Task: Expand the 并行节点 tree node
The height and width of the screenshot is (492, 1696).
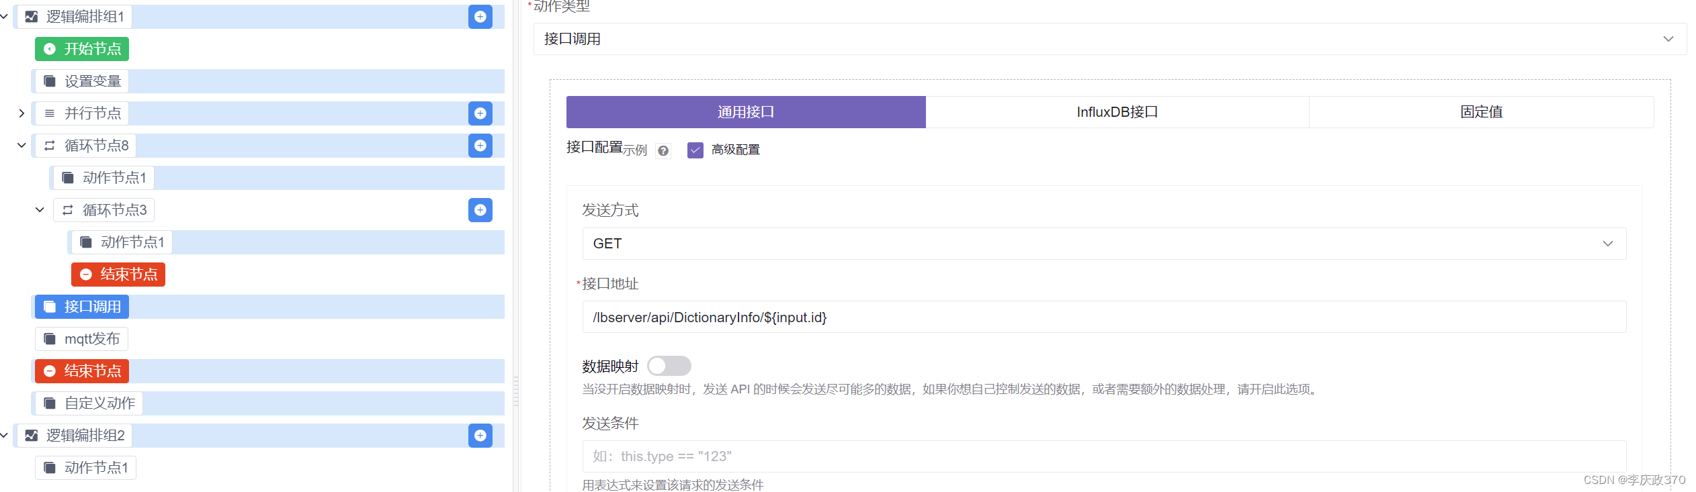Action: click(x=22, y=113)
